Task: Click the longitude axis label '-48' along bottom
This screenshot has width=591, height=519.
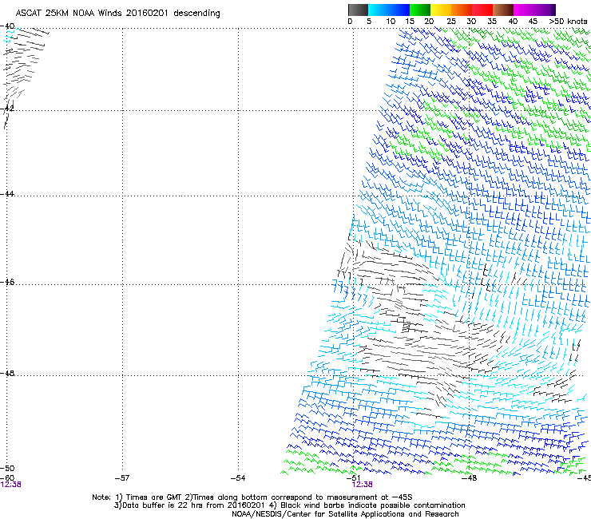Action: click(469, 478)
